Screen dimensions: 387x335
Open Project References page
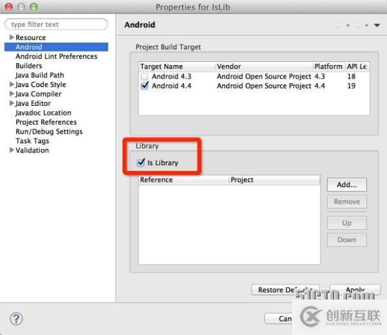pos(46,122)
